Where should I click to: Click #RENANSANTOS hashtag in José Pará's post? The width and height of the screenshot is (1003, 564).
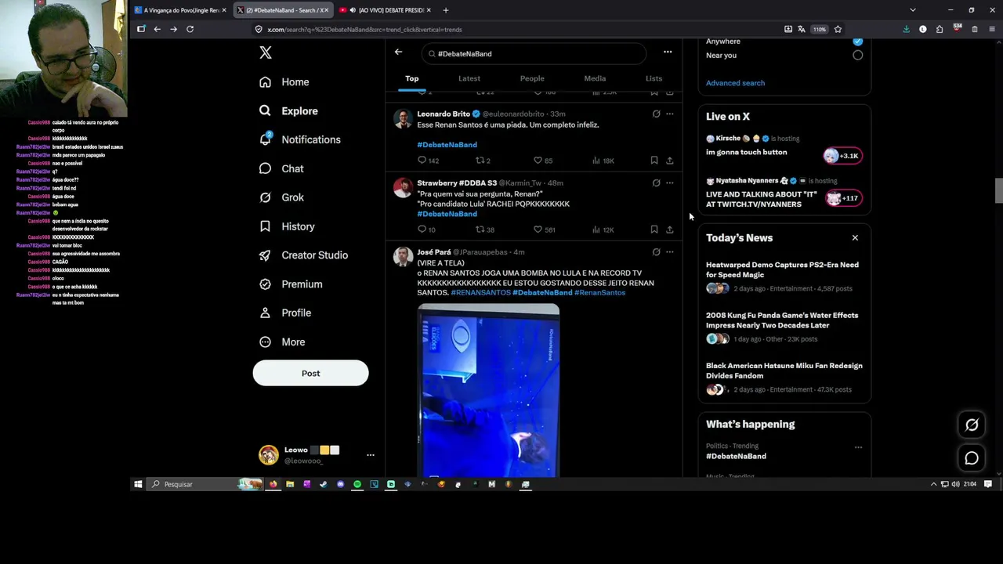click(x=480, y=293)
